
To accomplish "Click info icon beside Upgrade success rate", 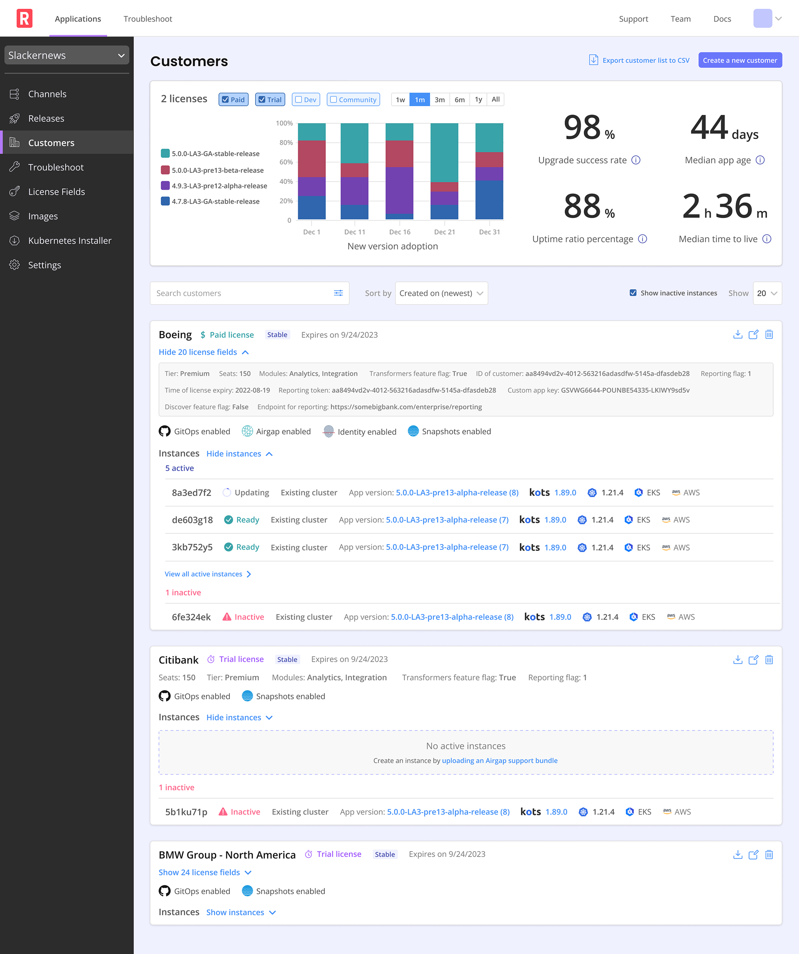I will coord(636,160).
